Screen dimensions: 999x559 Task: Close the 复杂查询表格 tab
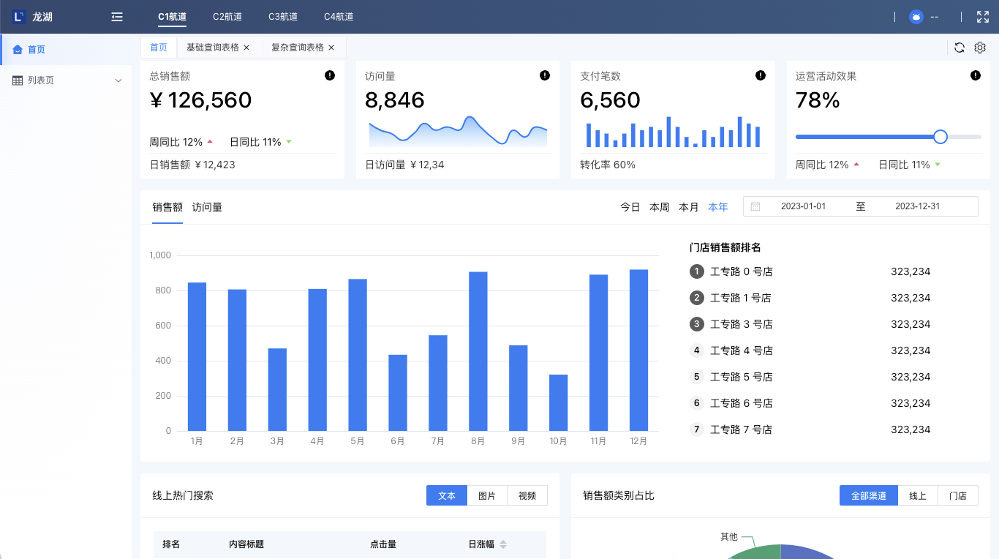[331, 48]
